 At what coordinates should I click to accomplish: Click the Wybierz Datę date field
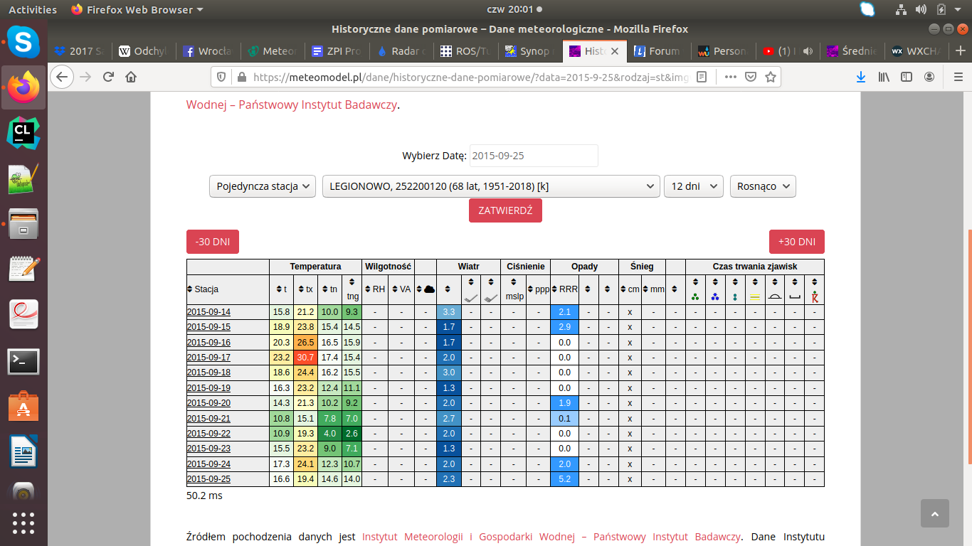click(x=534, y=156)
